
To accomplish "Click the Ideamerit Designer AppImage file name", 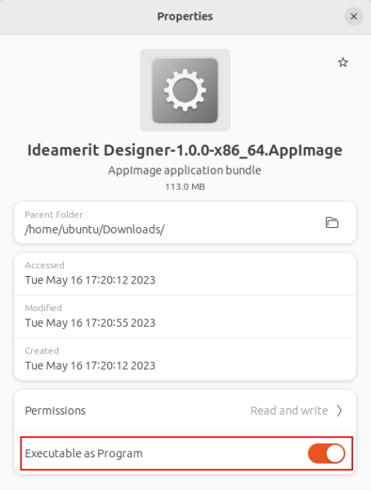I will click(185, 150).
